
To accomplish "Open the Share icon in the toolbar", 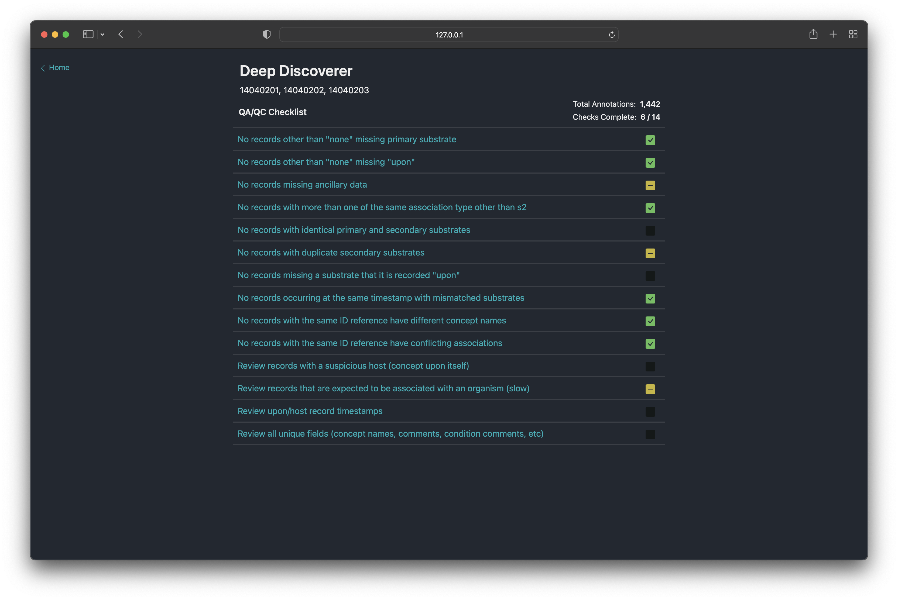I will coord(813,35).
